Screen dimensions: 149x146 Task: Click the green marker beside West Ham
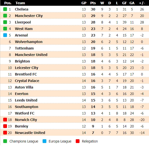5,29
